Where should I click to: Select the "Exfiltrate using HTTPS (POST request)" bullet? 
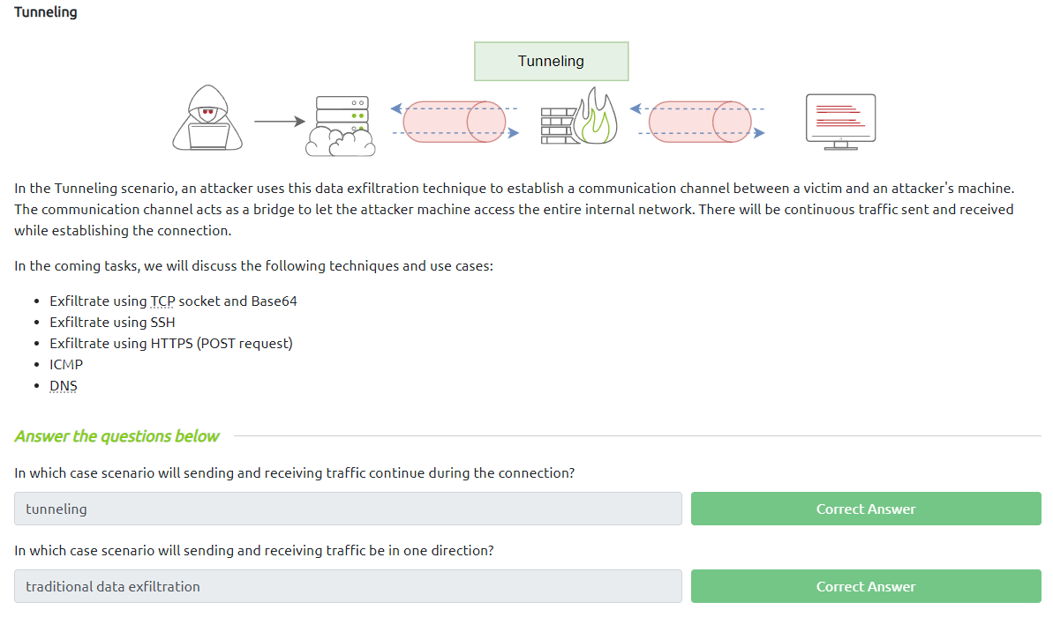(170, 344)
